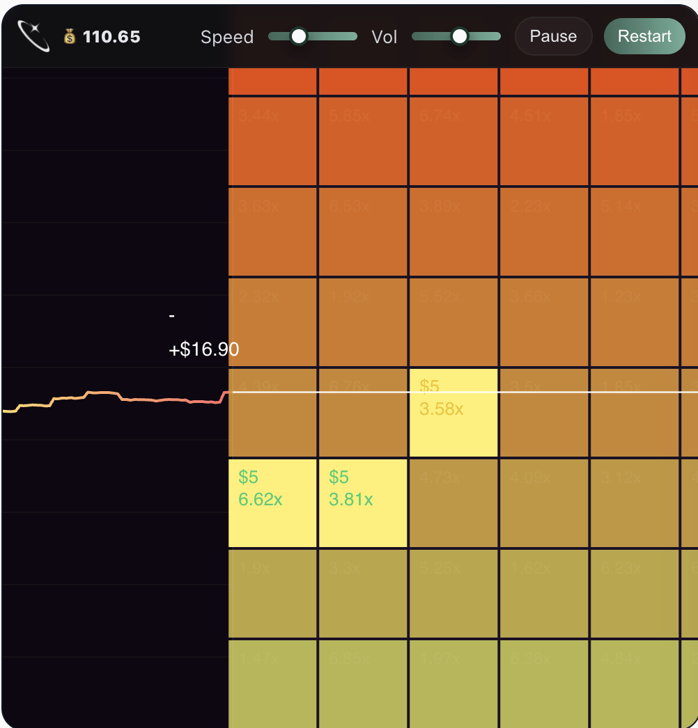Click the +$16.90 profit readout
The width and height of the screenshot is (698, 728).
pos(203,349)
